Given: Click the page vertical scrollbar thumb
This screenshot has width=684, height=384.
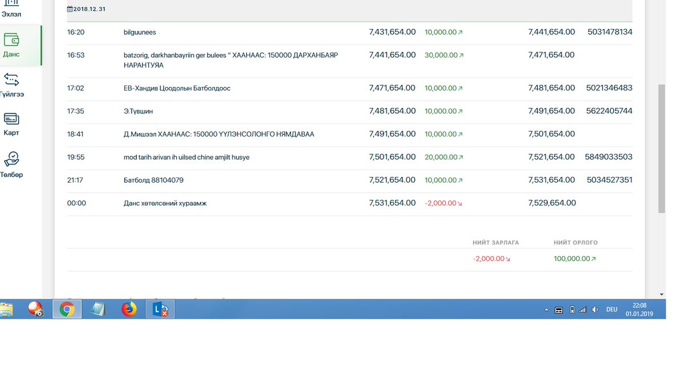Looking at the screenshot, I should pos(661,148).
